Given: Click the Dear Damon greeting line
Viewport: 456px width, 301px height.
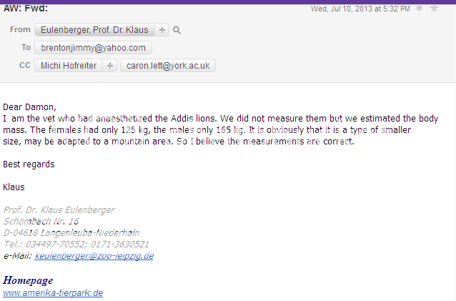Looking at the screenshot, I should click(x=29, y=107).
